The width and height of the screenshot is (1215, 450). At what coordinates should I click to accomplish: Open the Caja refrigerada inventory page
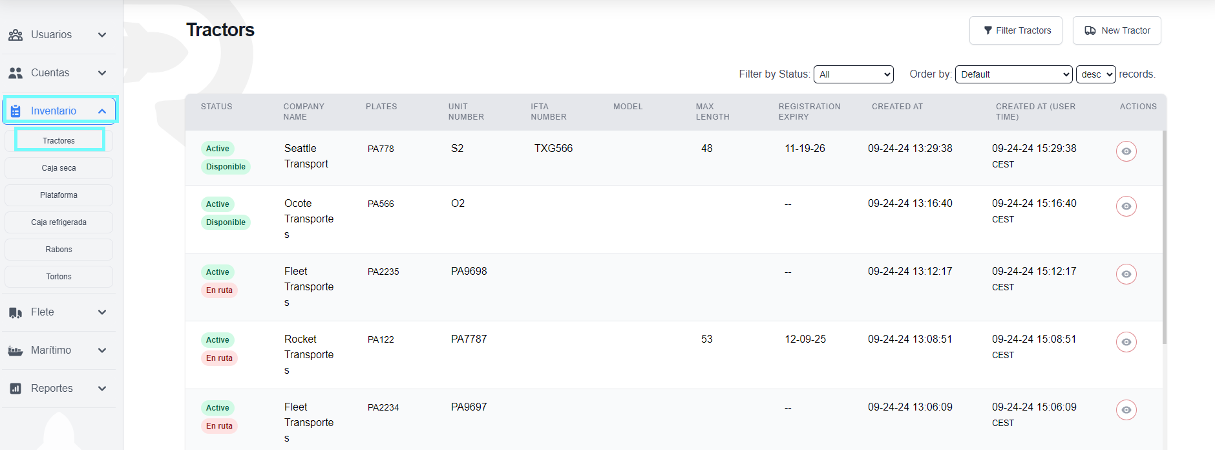pyautogui.click(x=59, y=222)
